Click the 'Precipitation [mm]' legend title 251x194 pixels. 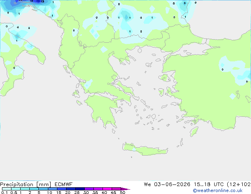pos(25,184)
